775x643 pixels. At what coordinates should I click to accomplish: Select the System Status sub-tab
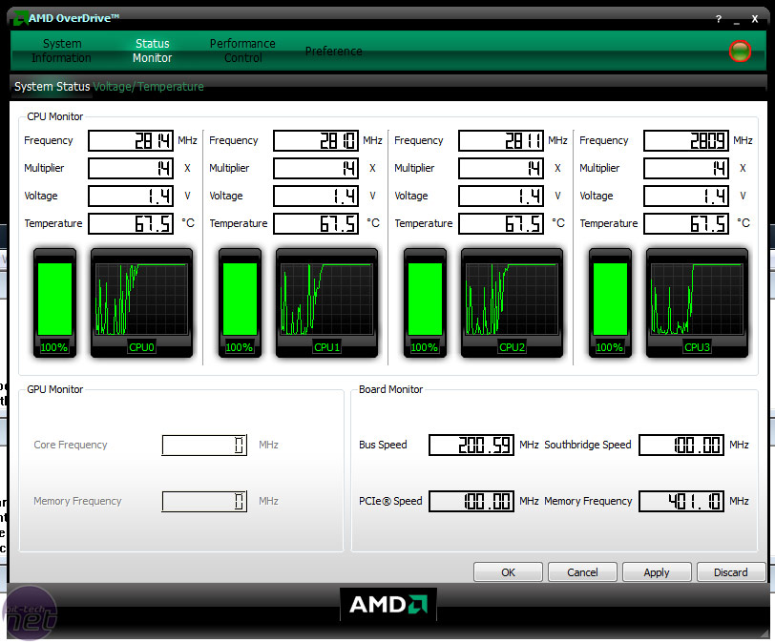point(52,87)
